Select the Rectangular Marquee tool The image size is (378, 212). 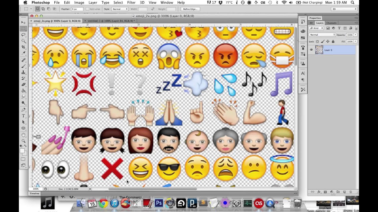[23, 29]
